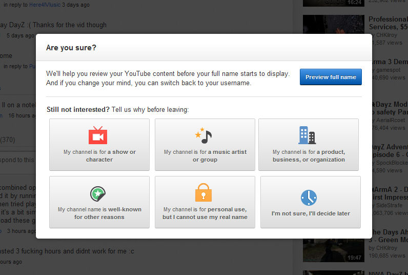Screen dimensions: 408x275
Task: Click the 'Are you sure?' dialog heading
Action: (x=71, y=48)
